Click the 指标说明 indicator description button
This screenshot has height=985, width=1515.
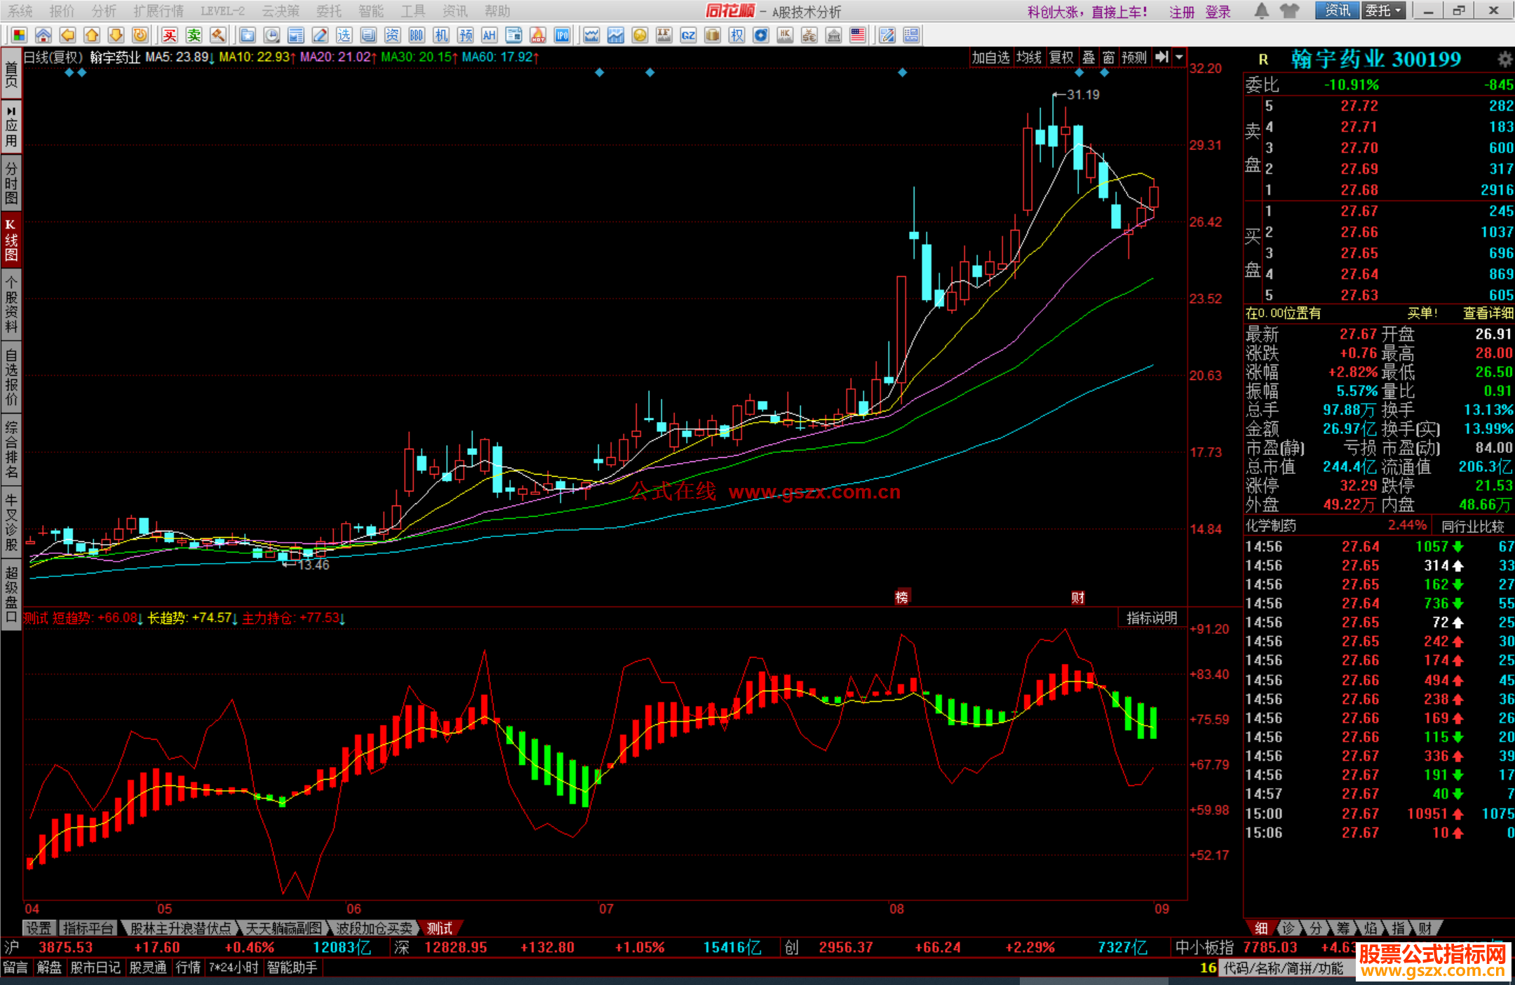1151,618
